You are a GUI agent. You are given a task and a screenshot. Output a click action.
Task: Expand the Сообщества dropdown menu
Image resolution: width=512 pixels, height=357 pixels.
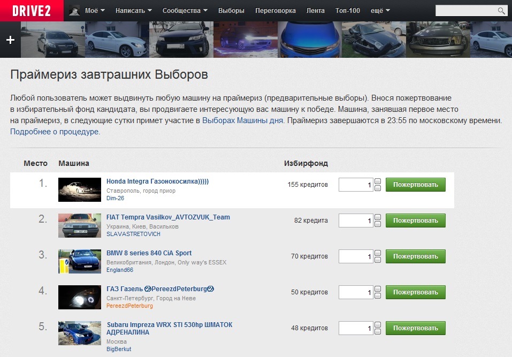click(x=185, y=11)
